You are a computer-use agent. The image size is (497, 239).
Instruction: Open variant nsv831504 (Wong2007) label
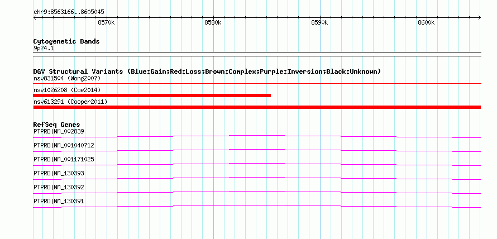point(67,78)
